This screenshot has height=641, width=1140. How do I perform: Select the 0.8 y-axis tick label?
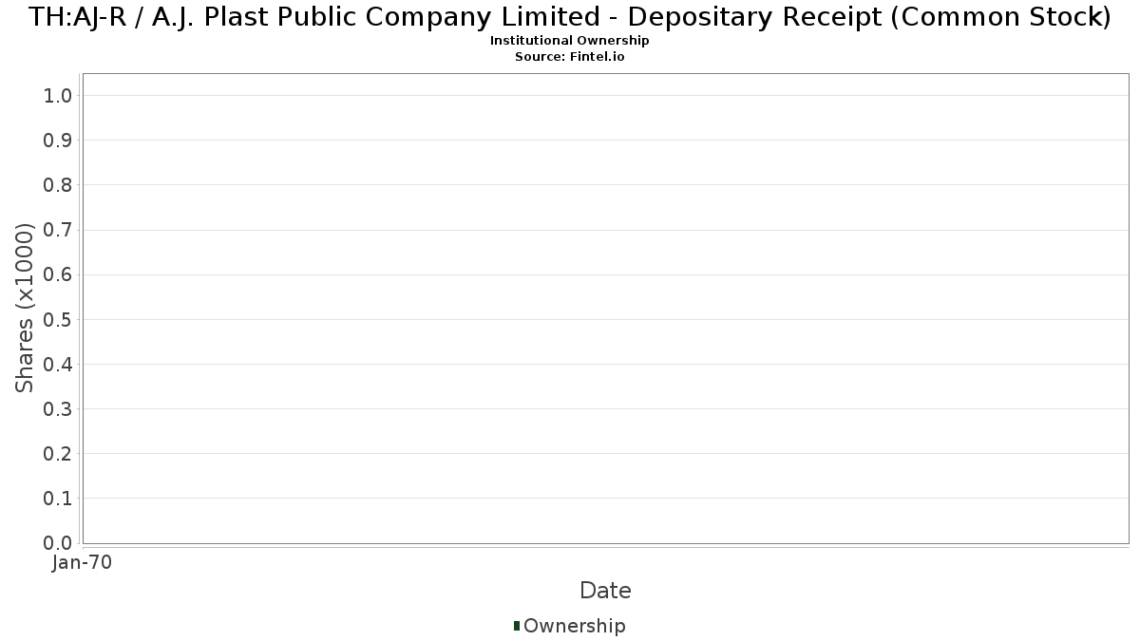coord(58,185)
